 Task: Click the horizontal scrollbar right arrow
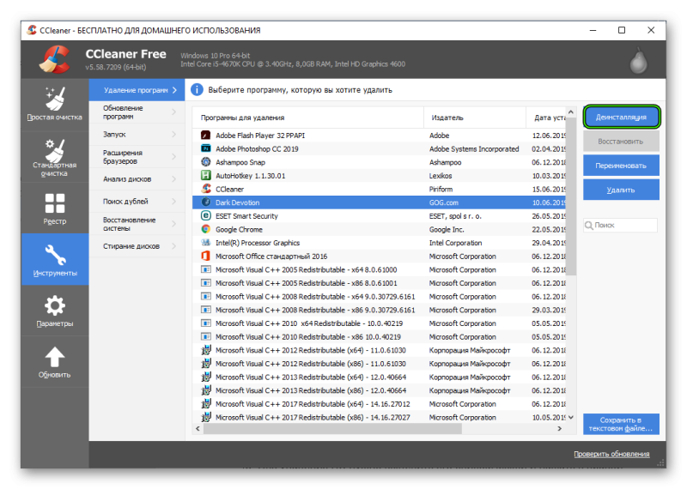click(x=560, y=429)
